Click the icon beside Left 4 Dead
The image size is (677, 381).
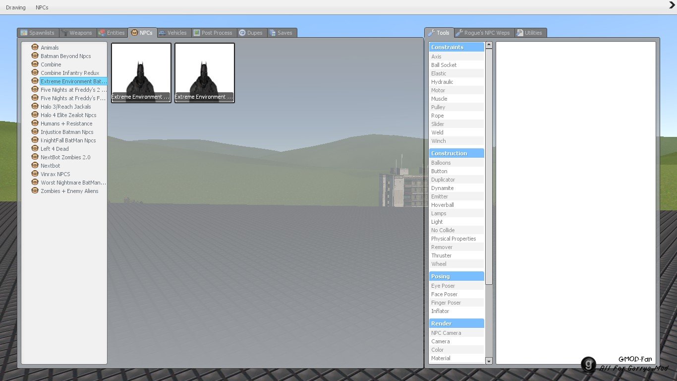point(35,148)
